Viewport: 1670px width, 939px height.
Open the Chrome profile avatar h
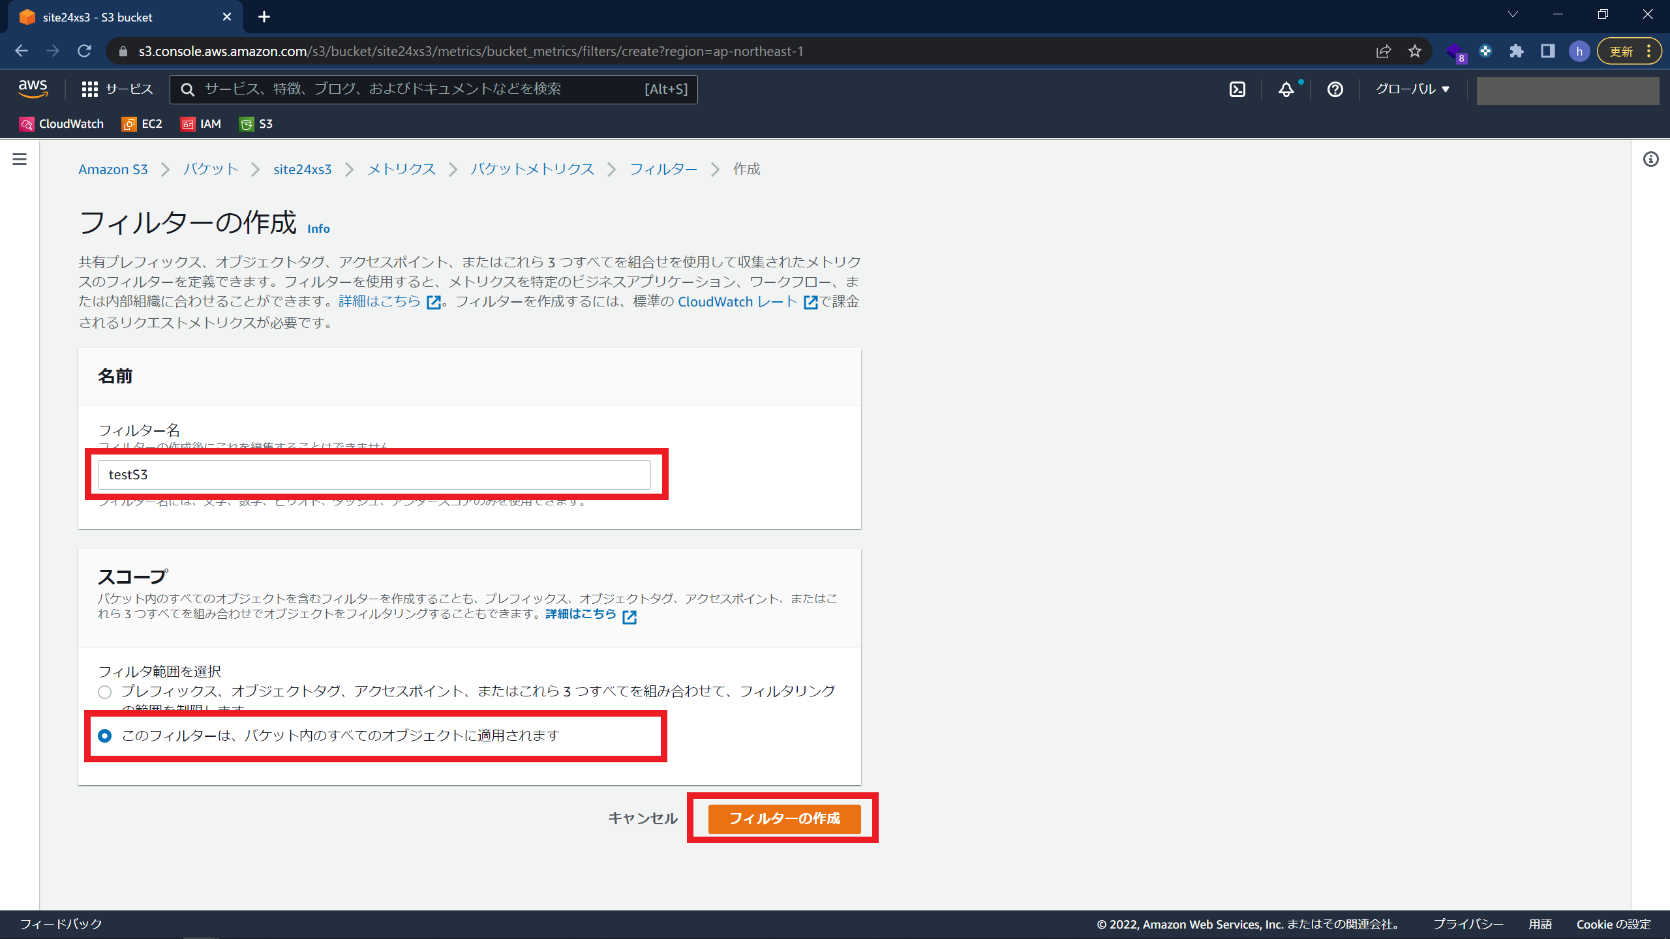(x=1579, y=52)
